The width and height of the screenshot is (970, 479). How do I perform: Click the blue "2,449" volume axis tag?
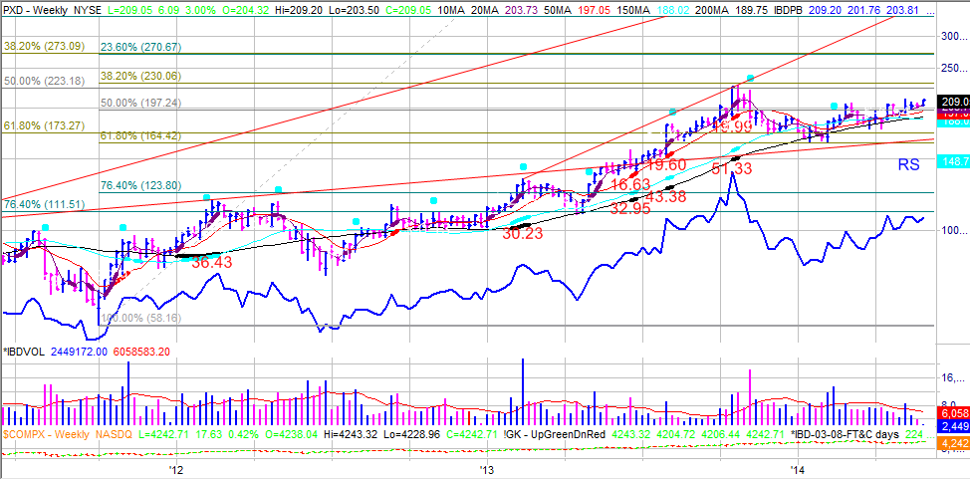click(x=954, y=426)
